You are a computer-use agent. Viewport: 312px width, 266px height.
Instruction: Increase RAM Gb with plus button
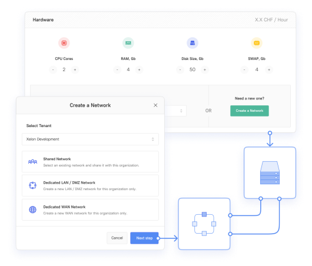(x=140, y=70)
